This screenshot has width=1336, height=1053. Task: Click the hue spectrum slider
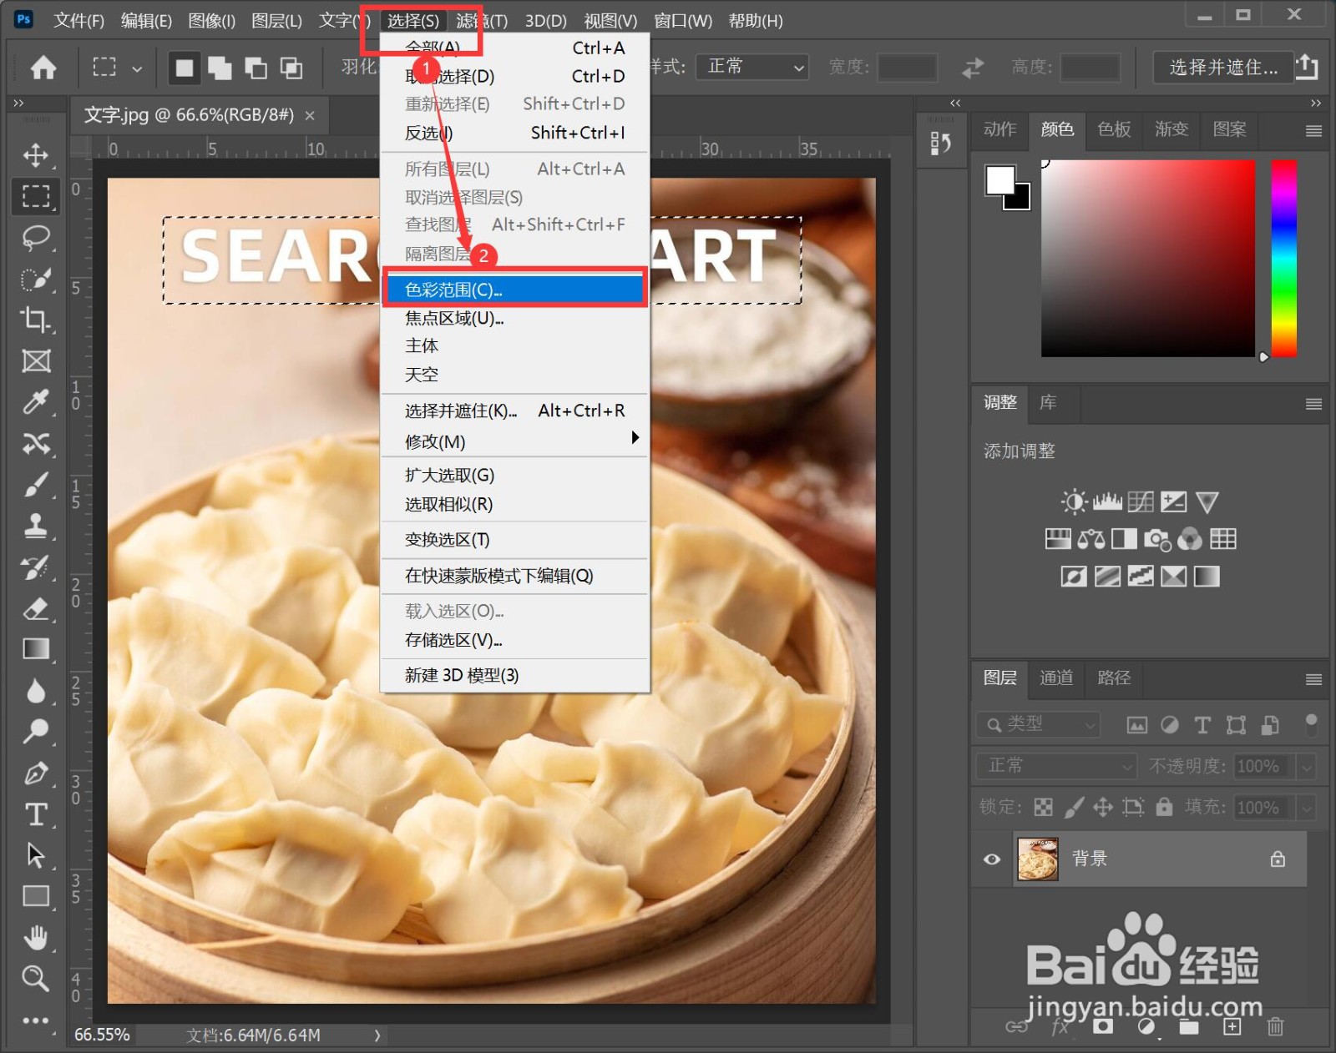pos(1283,258)
